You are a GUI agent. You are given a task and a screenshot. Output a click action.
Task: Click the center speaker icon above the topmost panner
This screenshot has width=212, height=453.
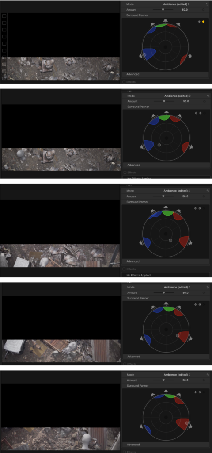coord(165,20)
